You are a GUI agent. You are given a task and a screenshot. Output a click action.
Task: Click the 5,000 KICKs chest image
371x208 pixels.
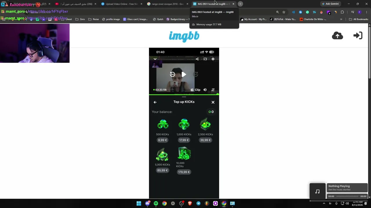[x=162, y=155]
